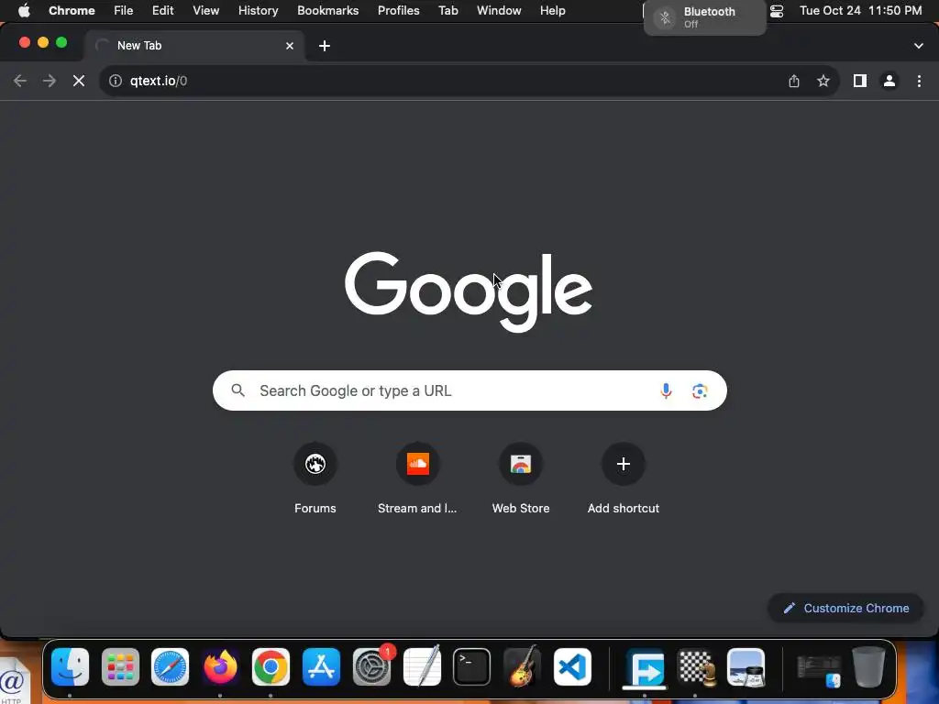Open the File menu
939x704 pixels.
[x=124, y=11]
